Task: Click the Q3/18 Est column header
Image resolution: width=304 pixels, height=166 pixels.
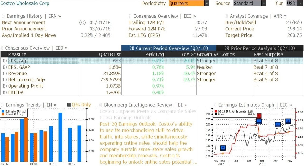Action: coord(101,54)
